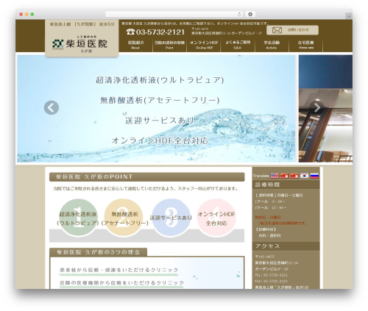Click the phone number 03-5732-2121

coord(155,32)
